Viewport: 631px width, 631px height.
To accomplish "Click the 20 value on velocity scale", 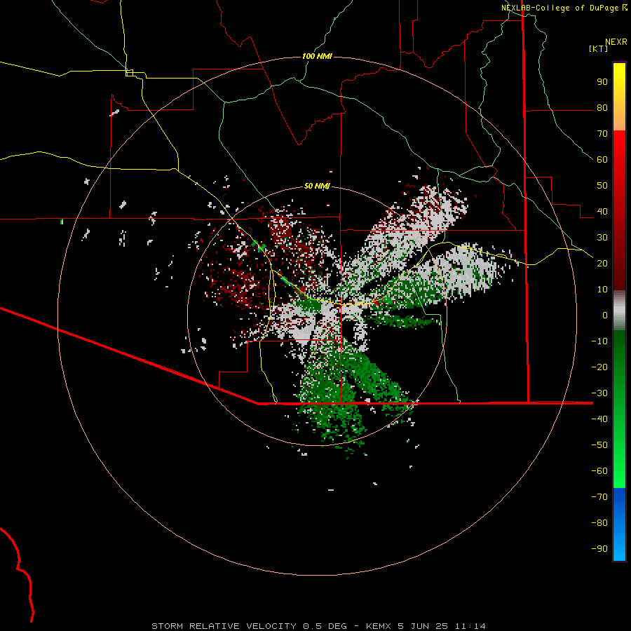I will click(x=602, y=264).
